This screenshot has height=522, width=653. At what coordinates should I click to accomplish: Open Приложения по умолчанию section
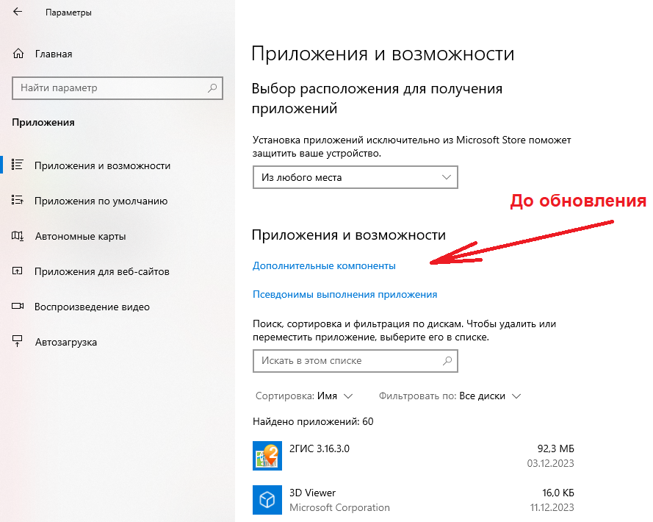pyautogui.click(x=101, y=201)
